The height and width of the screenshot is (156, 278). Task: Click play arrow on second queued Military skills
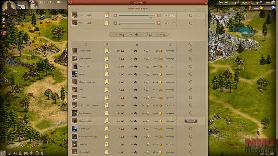point(115,23)
